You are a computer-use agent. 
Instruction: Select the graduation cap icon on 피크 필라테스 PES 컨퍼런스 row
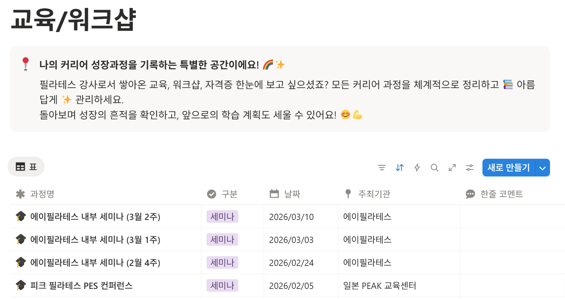click(20, 285)
